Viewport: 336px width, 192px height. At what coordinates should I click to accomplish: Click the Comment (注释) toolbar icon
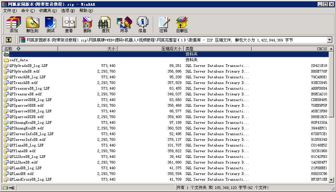(x=164, y=24)
